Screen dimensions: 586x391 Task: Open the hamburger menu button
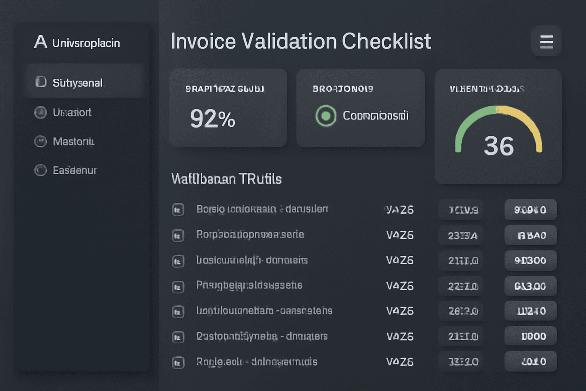(546, 41)
